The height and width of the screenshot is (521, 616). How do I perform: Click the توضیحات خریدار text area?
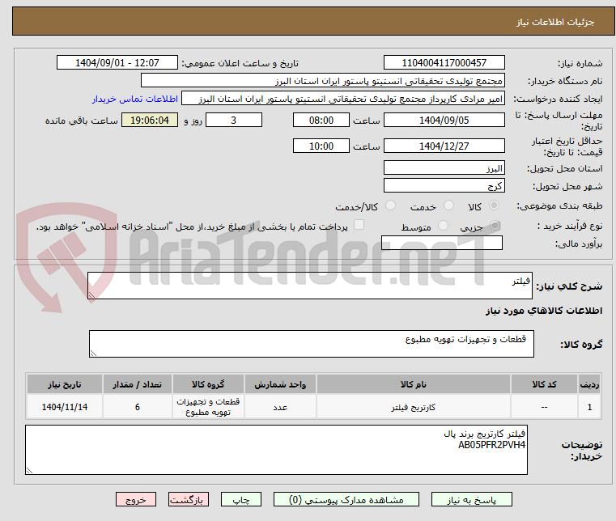[276, 450]
